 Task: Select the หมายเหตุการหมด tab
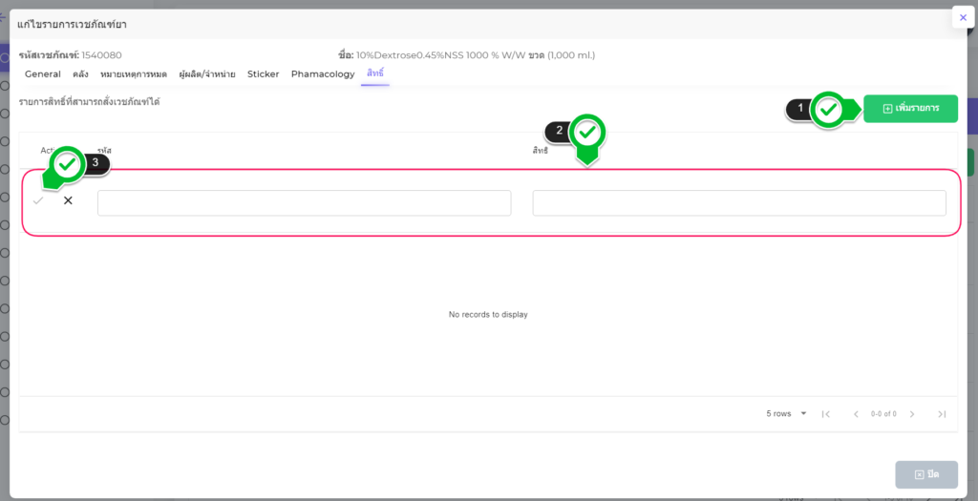click(x=134, y=74)
